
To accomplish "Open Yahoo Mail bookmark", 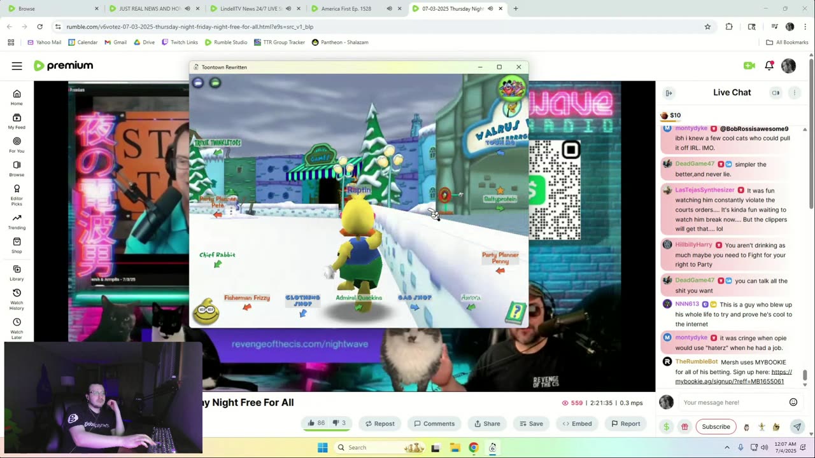I will pos(44,42).
